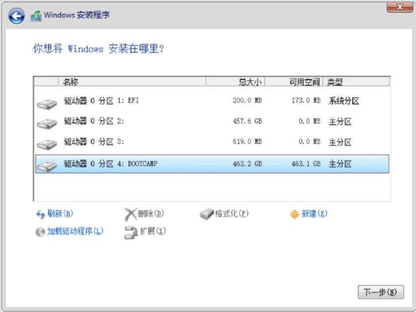Viewport: 416px width, 312px height.
Task: Click the drive icon for partition 2
Action: coord(47,123)
